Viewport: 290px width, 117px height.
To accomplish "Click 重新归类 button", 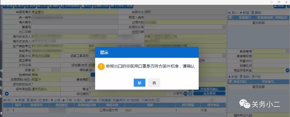I will coord(91,100).
